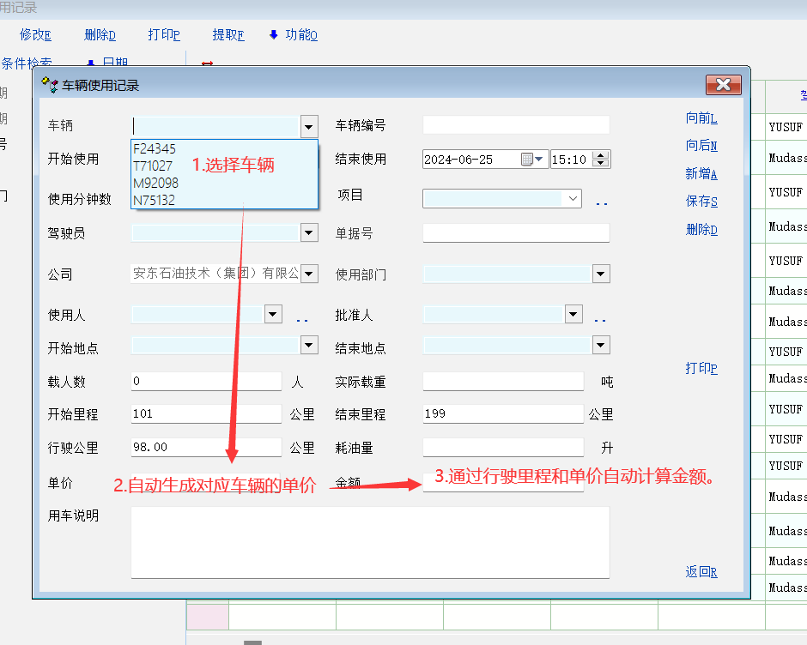Open the calendar picker for 结束使用 date
This screenshot has height=645, width=807.
[527, 160]
